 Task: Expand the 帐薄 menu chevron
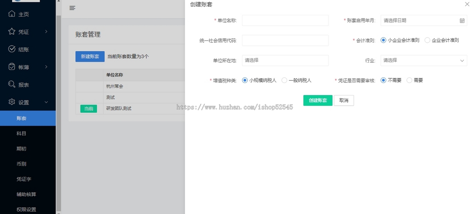46,67
